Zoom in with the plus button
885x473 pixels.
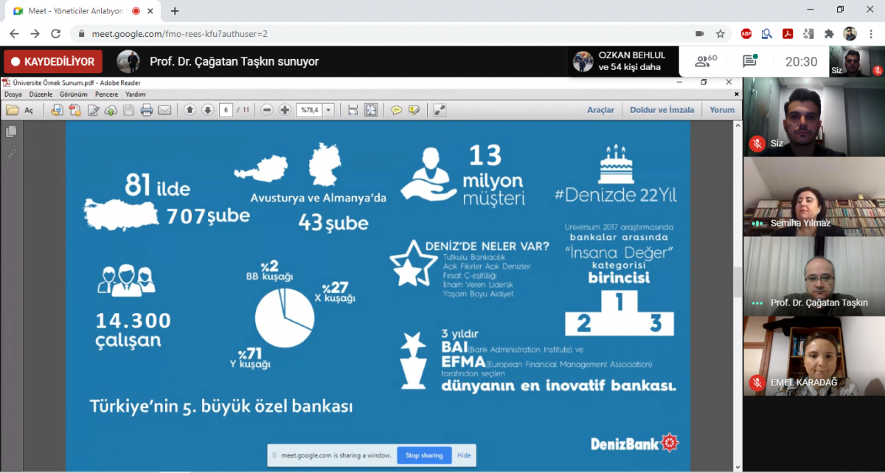pyautogui.click(x=285, y=110)
